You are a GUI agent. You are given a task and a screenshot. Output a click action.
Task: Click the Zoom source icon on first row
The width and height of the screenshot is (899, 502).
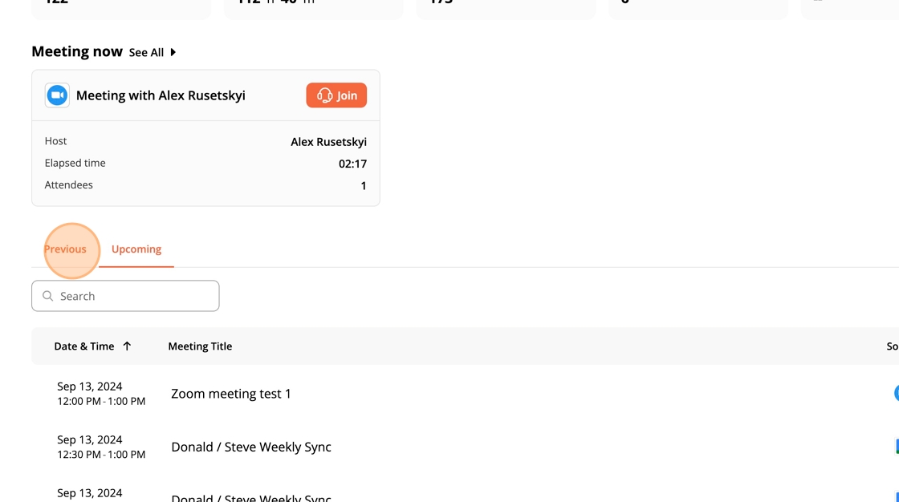pyautogui.click(x=896, y=394)
